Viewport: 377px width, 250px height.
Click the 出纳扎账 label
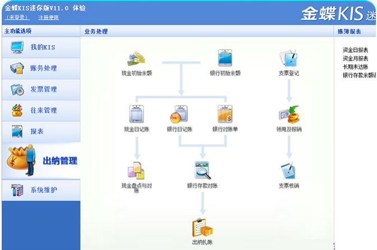pyautogui.click(x=203, y=242)
